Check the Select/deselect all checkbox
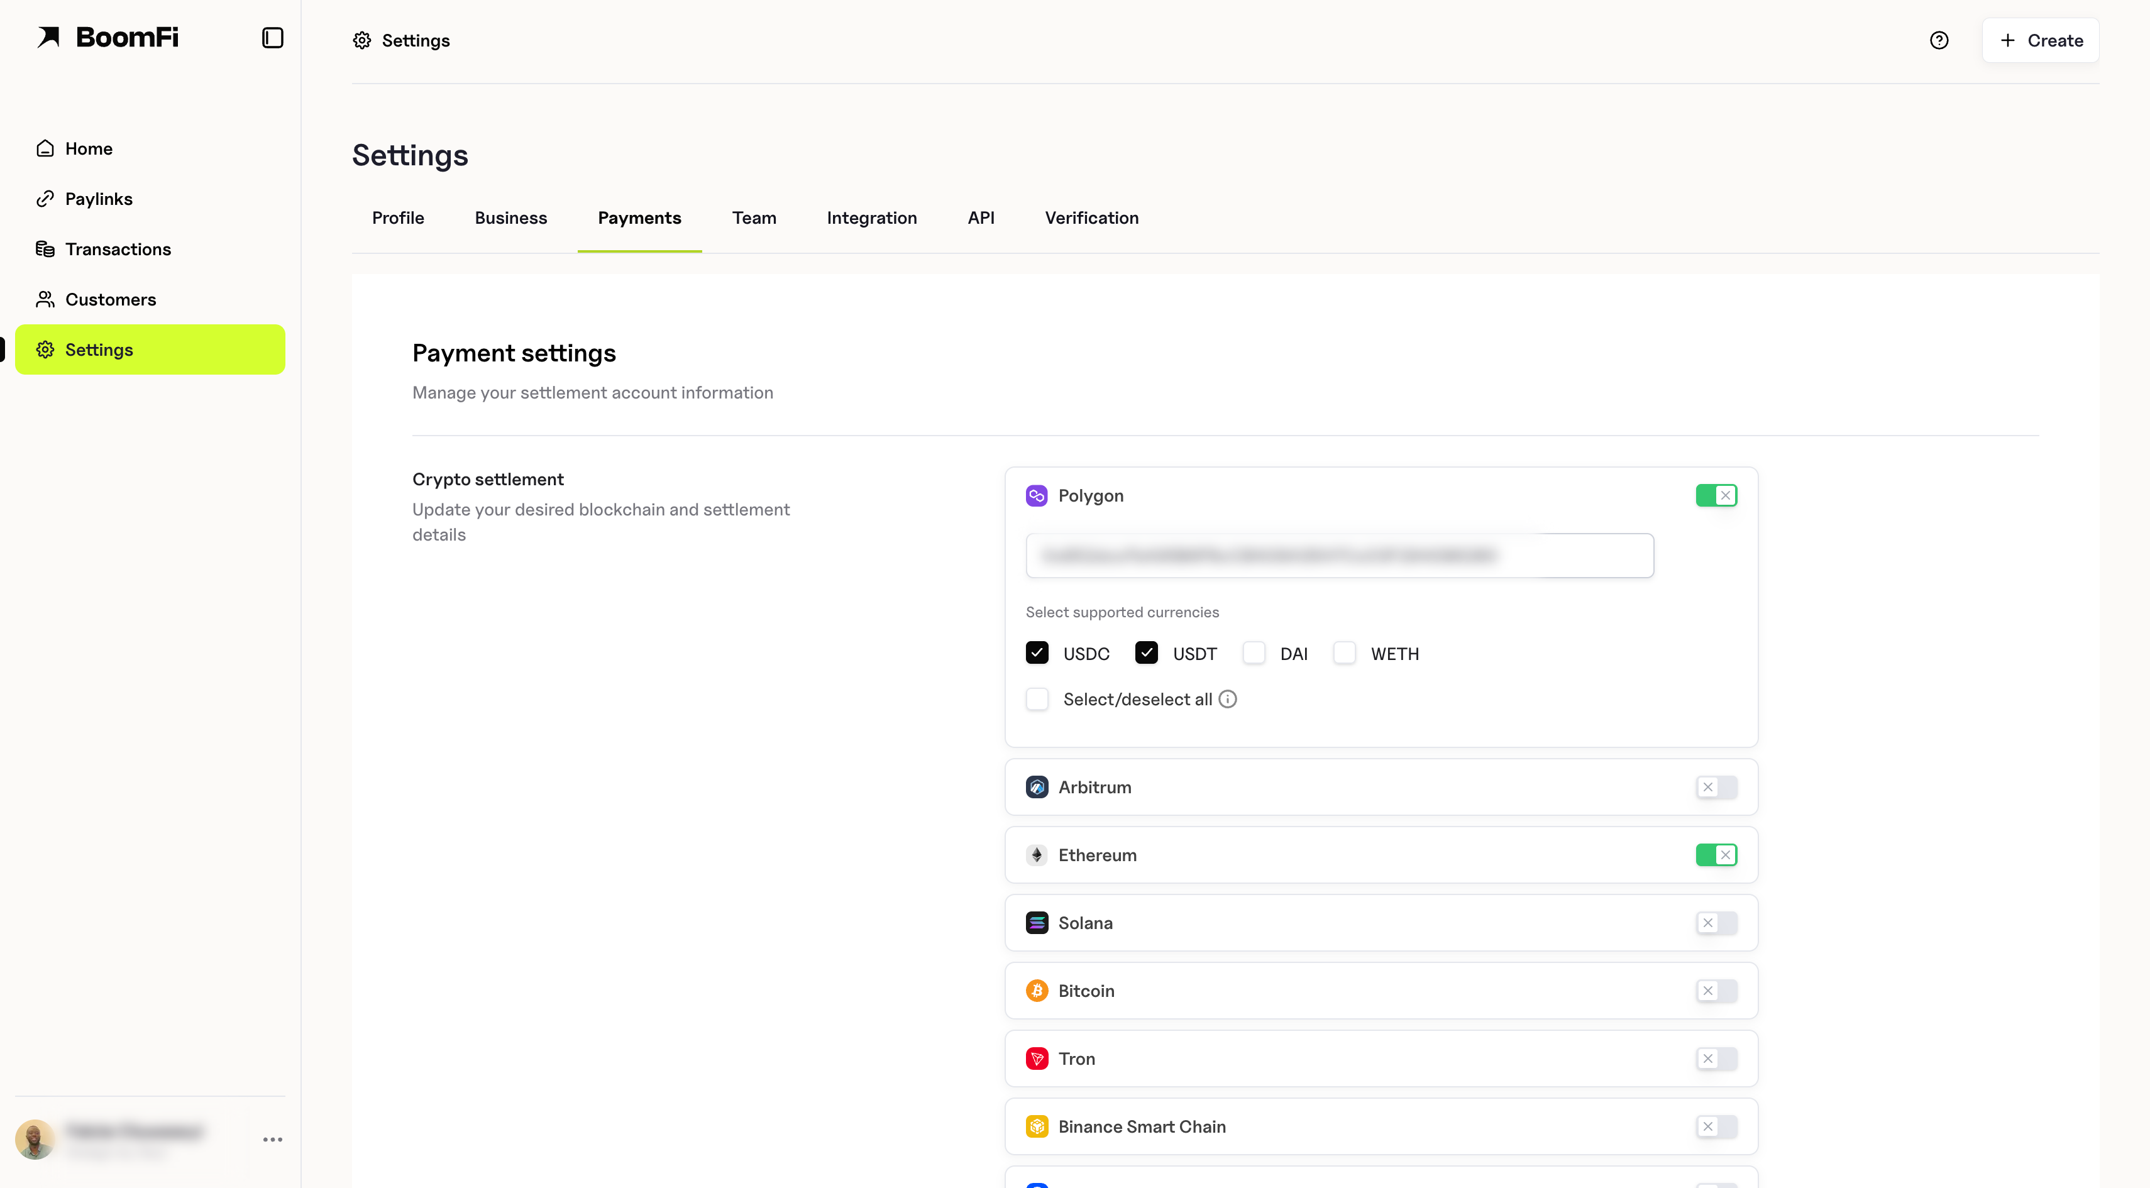This screenshot has height=1188, width=2150. (x=1036, y=699)
